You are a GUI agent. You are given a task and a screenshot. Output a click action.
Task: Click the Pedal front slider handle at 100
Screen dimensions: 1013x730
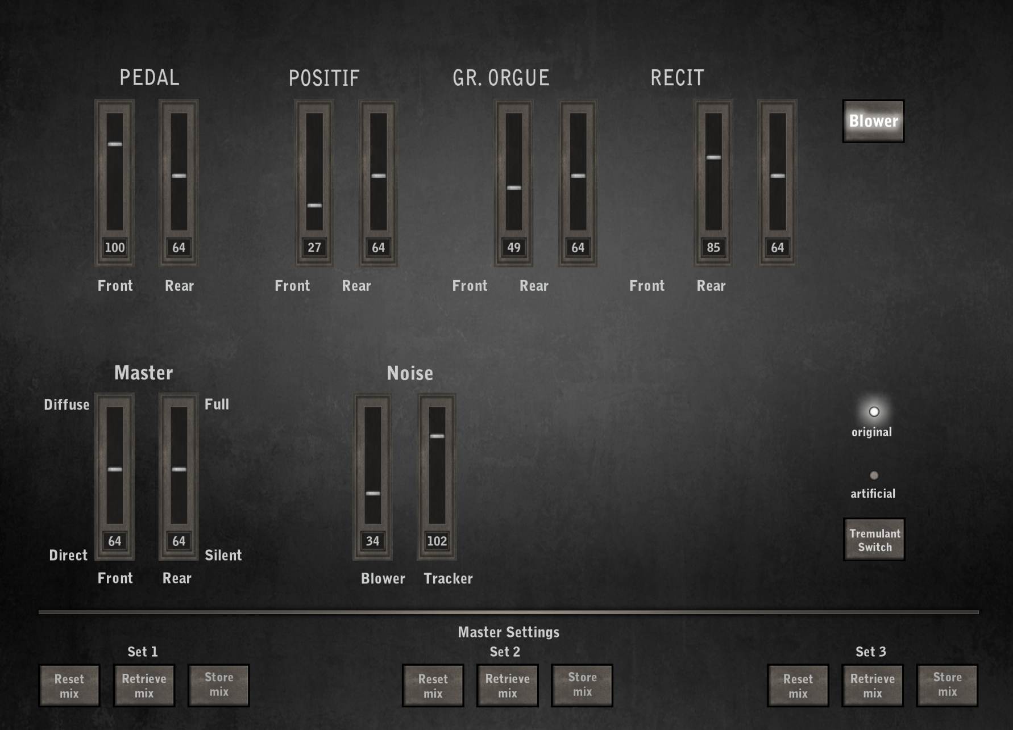115,144
